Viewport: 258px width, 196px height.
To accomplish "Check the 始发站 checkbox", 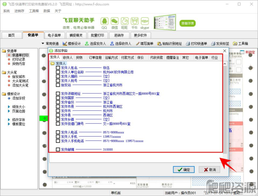I will [58, 85].
